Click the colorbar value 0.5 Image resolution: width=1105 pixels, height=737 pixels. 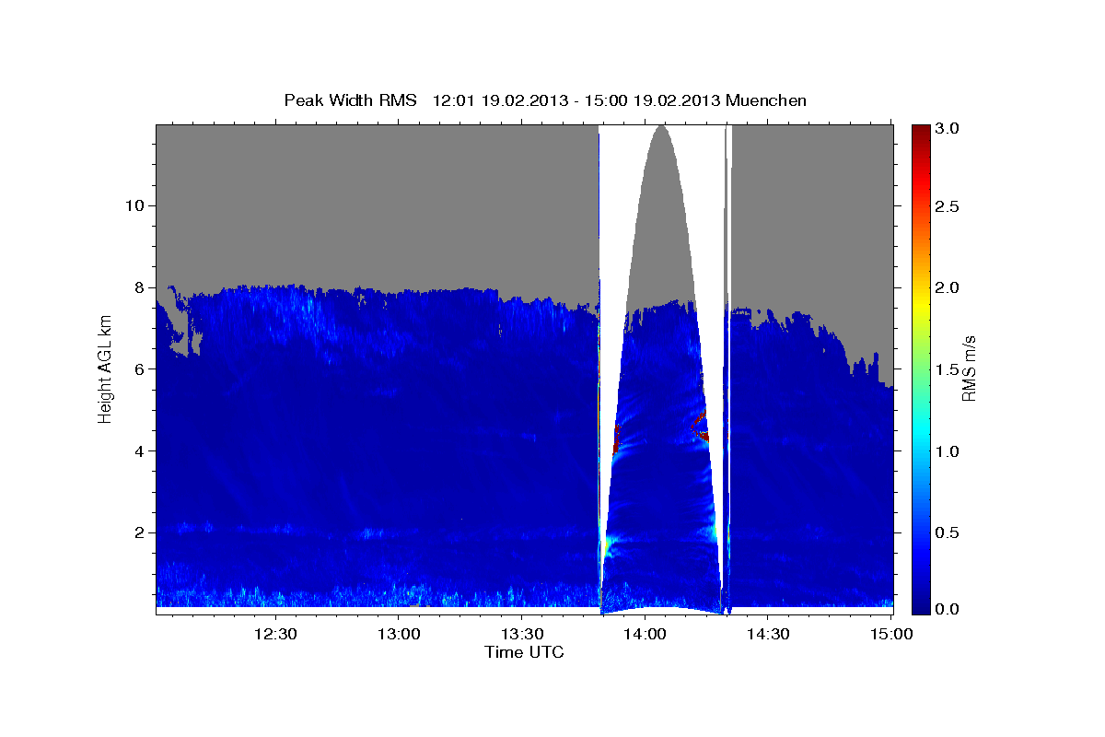(948, 532)
